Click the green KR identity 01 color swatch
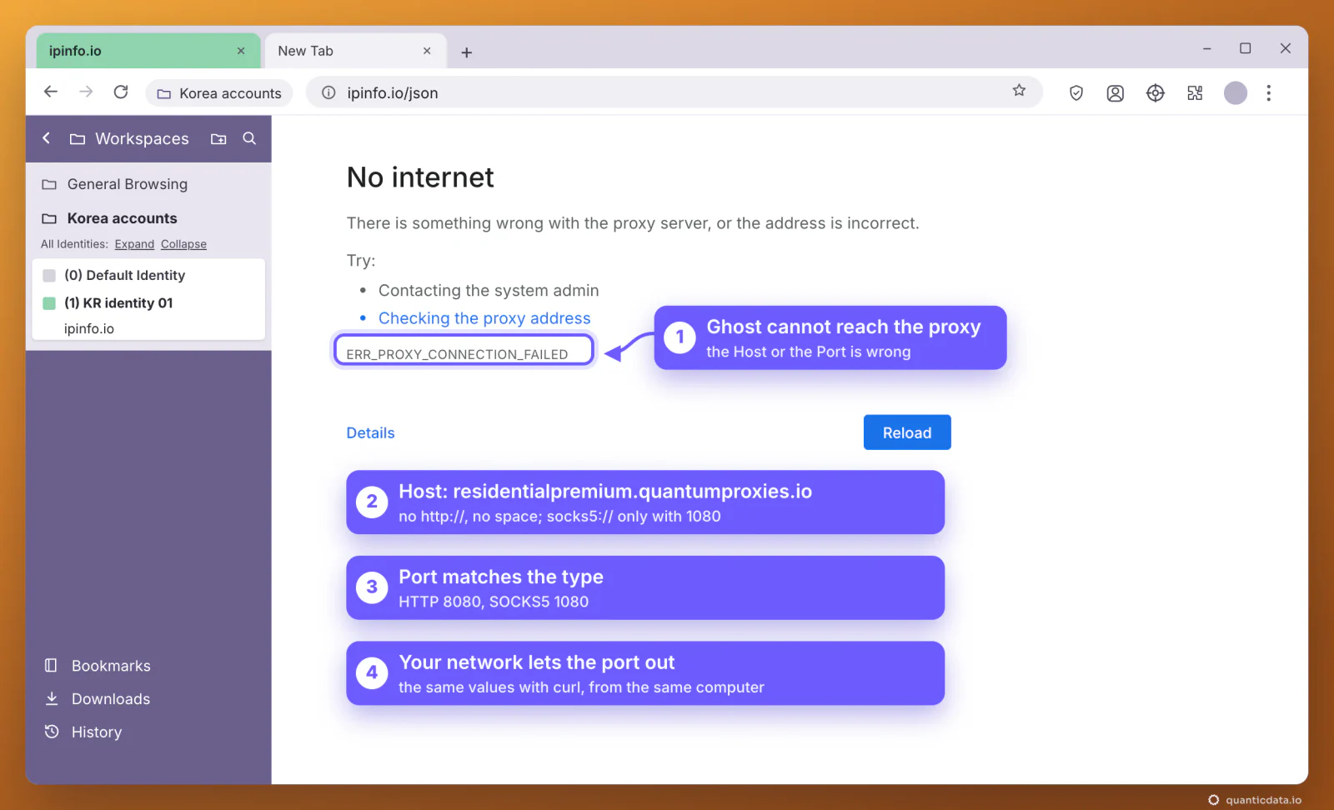Viewport: 1334px width, 810px height. click(49, 303)
